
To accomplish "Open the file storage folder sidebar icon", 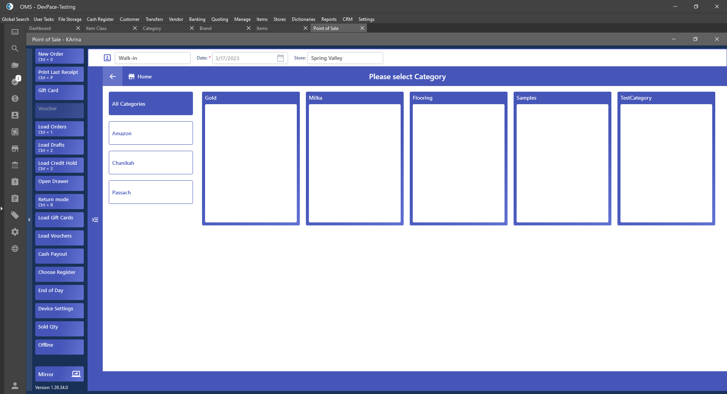I will coord(15,65).
